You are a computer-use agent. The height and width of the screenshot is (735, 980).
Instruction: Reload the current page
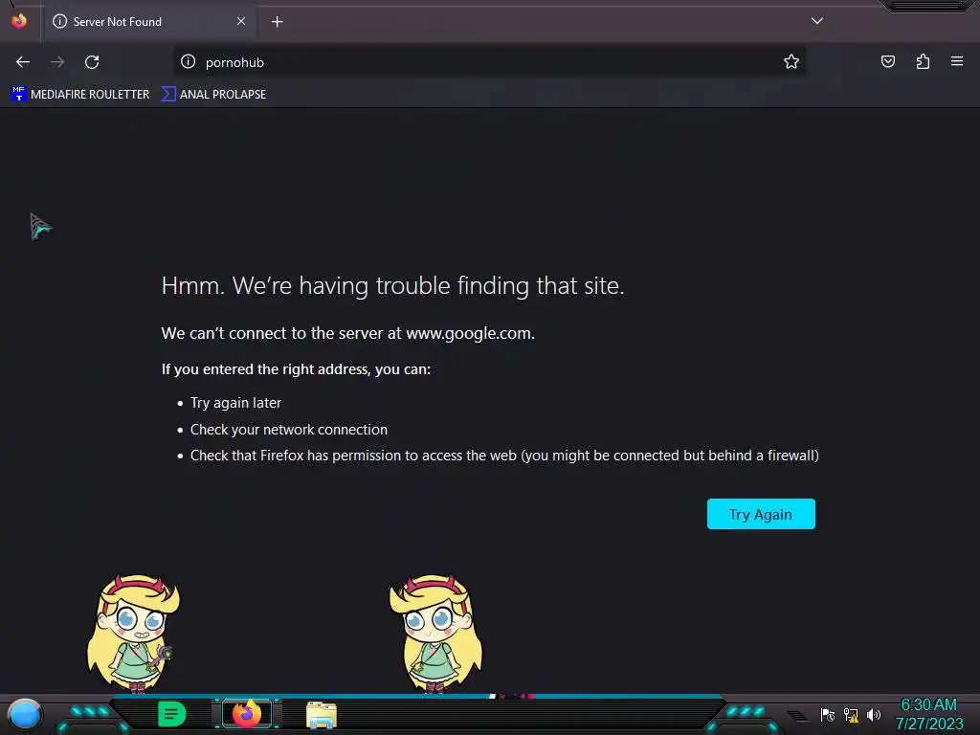pos(92,62)
